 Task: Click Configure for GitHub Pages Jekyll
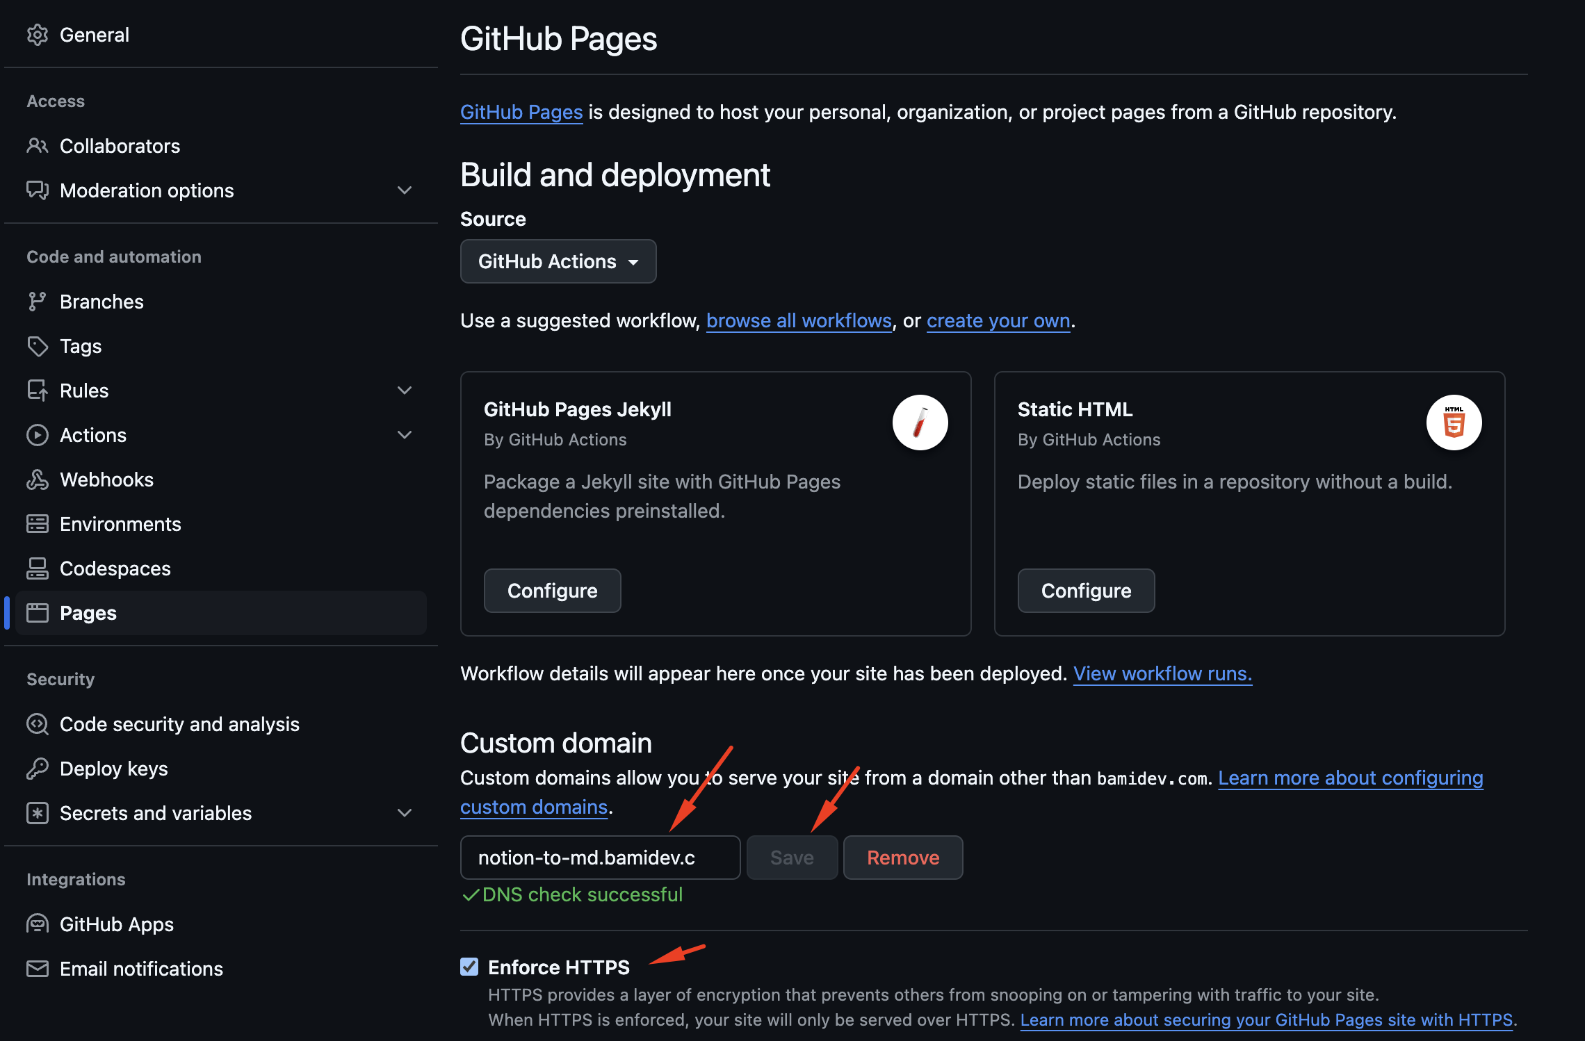(x=552, y=591)
